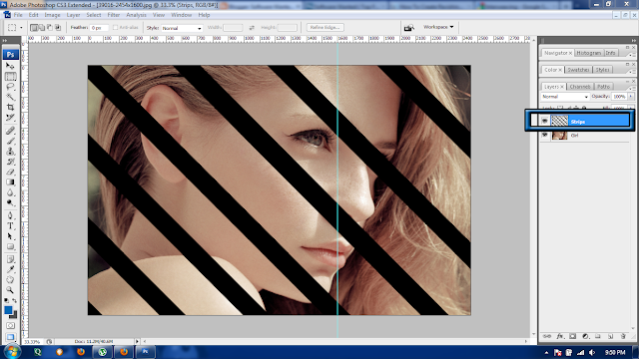Select the Notes tool

pyautogui.click(x=10, y=259)
